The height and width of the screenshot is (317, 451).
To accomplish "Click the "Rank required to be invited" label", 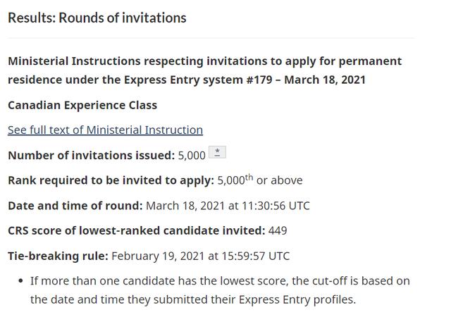I will pos(111,180).
